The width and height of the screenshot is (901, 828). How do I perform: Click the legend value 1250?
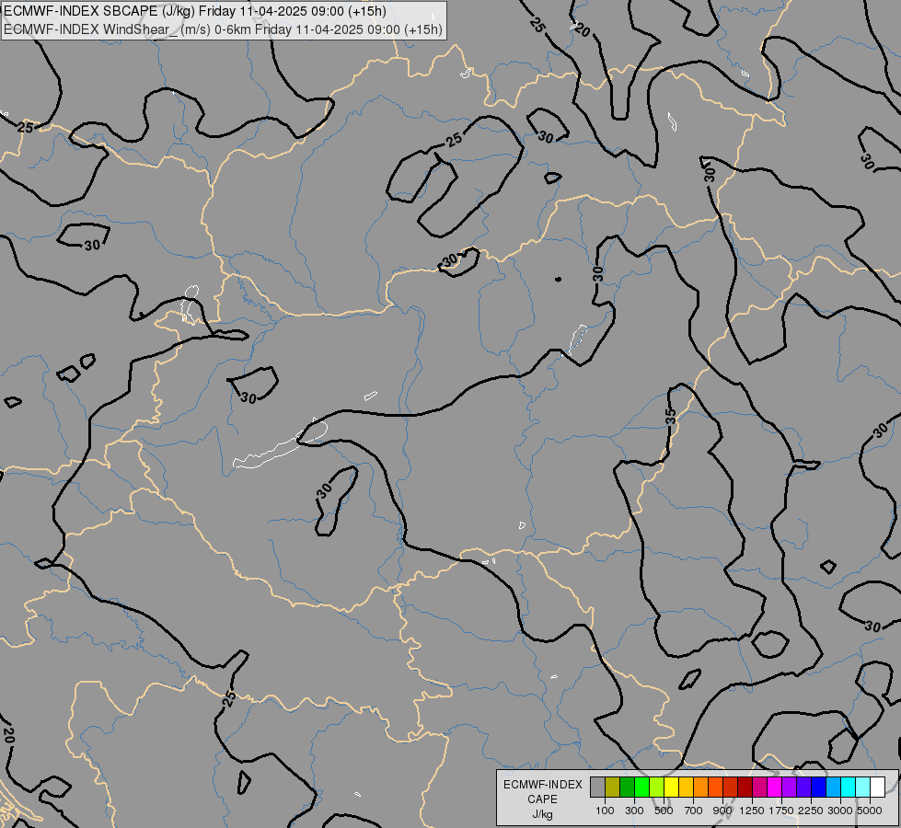pyautogui.click(x=752, y=811)
